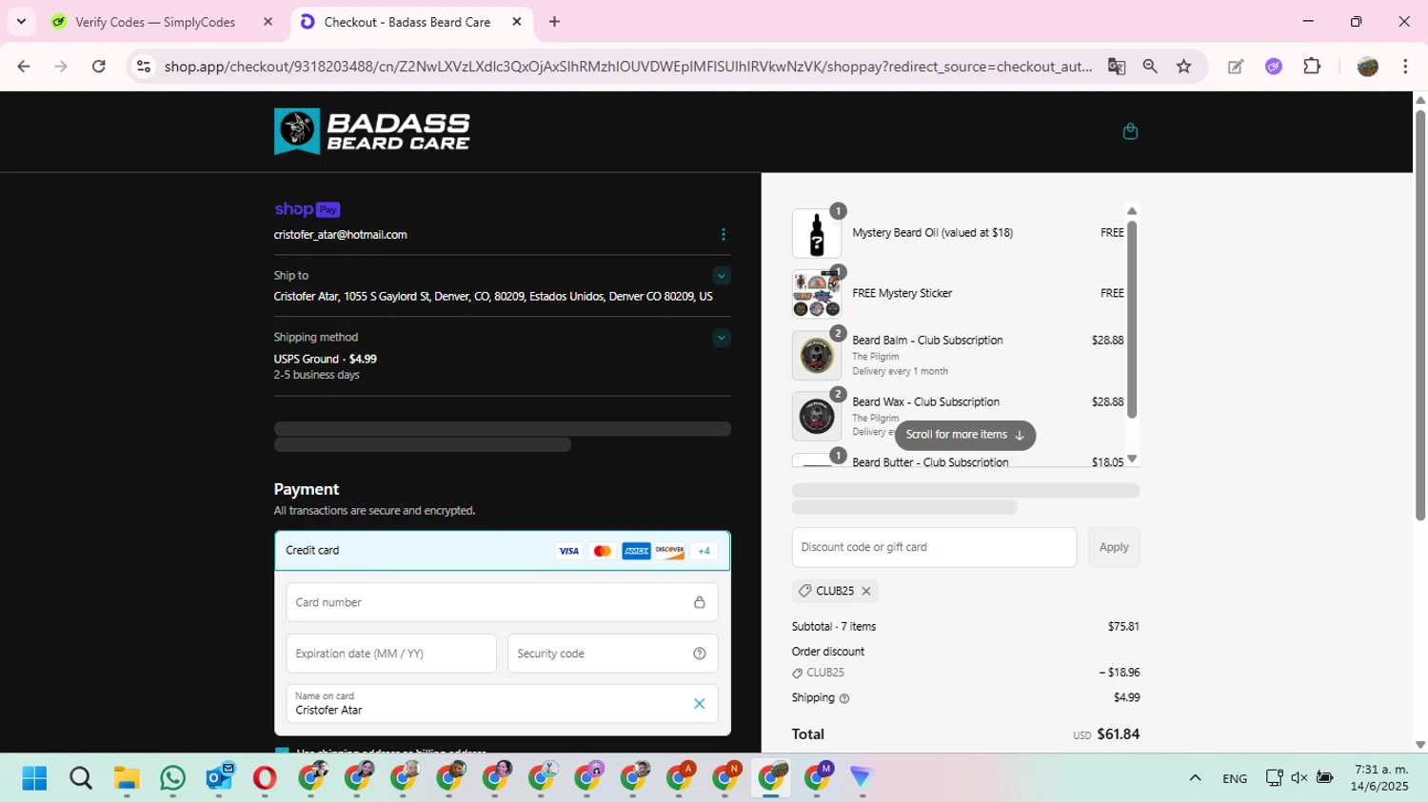Open the Windows Start menu
Screen dimensions: 1428x802
[x=34, y=778]
